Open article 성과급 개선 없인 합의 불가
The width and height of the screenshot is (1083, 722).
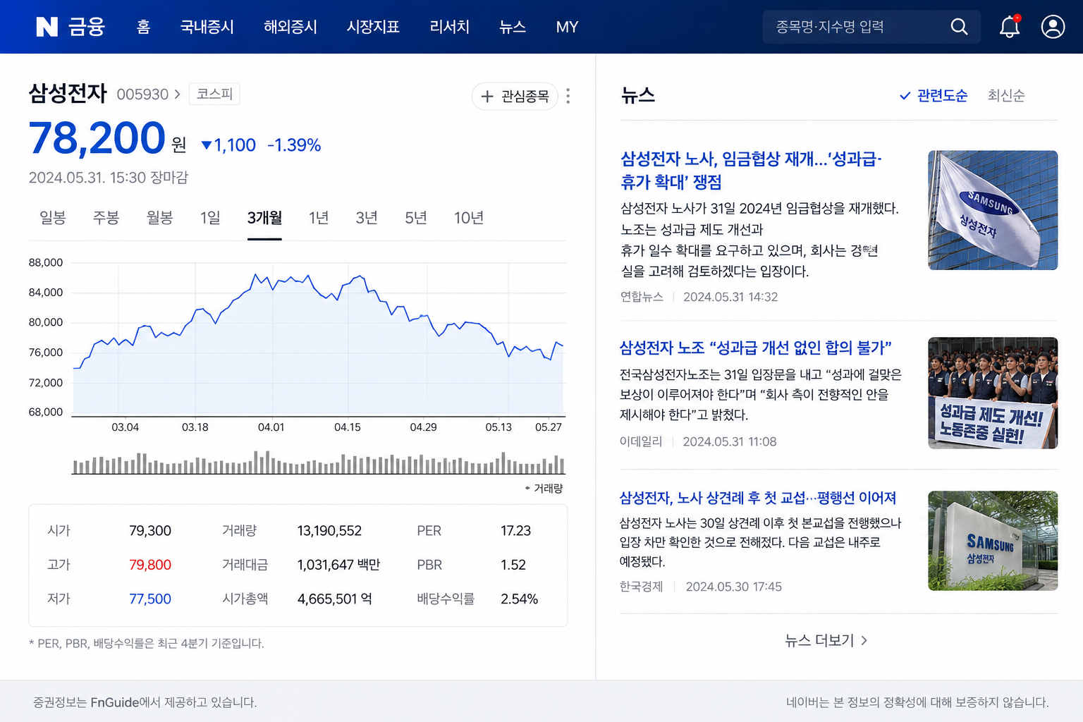click(x=756, y=348)
